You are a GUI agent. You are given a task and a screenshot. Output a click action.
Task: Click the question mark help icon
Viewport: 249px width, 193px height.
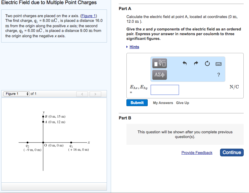coord(218,75)
